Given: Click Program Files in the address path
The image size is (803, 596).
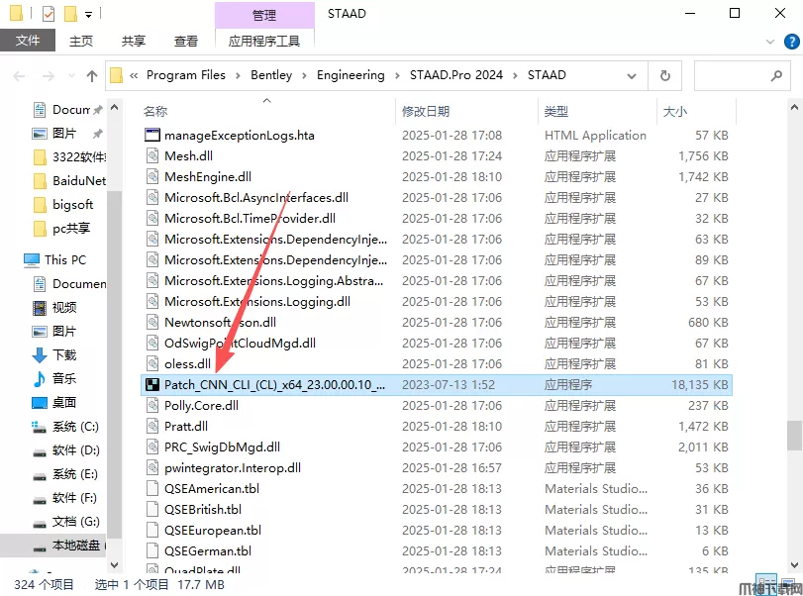Looking at the screenshot, I should (186, 75).
